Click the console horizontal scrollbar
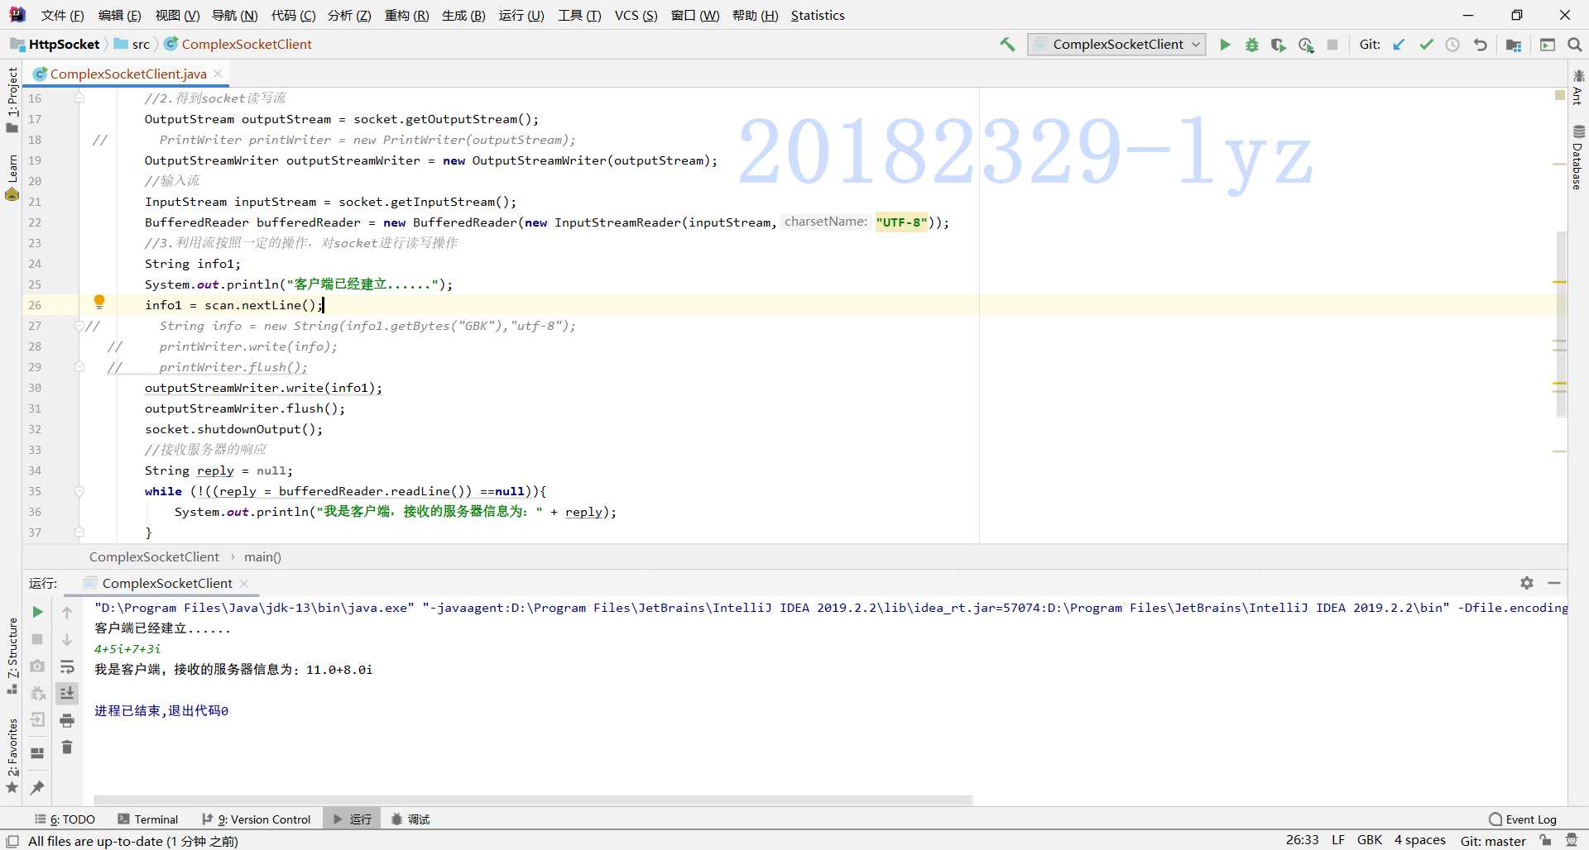This screenshot has width=1589, height=850. click(x=533, y=800)
